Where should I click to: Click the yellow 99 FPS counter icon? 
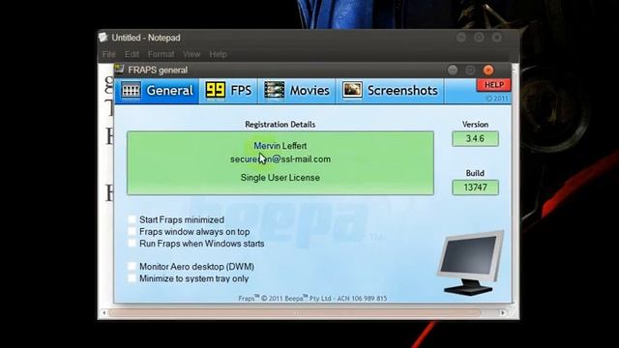215,90
